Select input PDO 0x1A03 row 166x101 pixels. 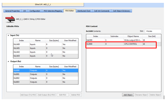pyautogui.click(x=46, y=56)
